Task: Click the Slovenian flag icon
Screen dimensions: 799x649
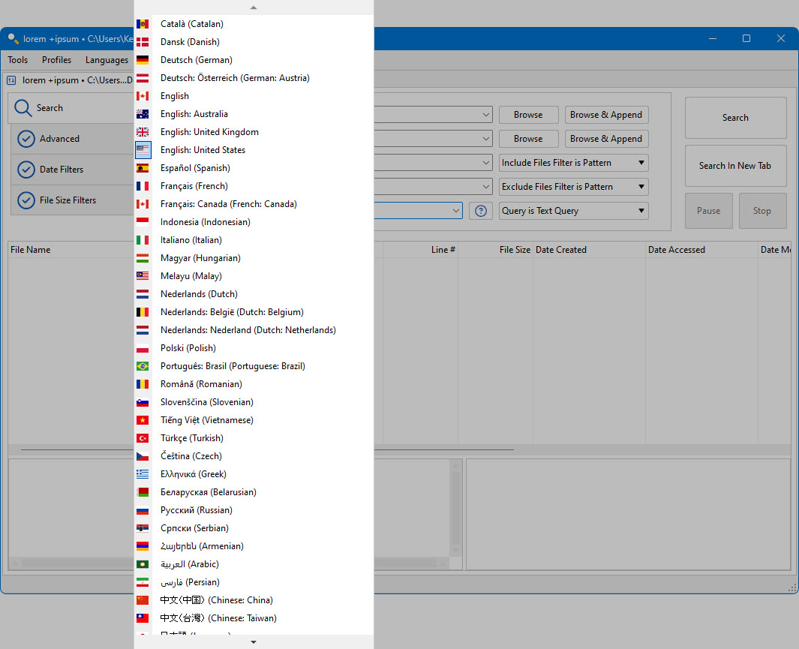Action: tap(143, 402)
